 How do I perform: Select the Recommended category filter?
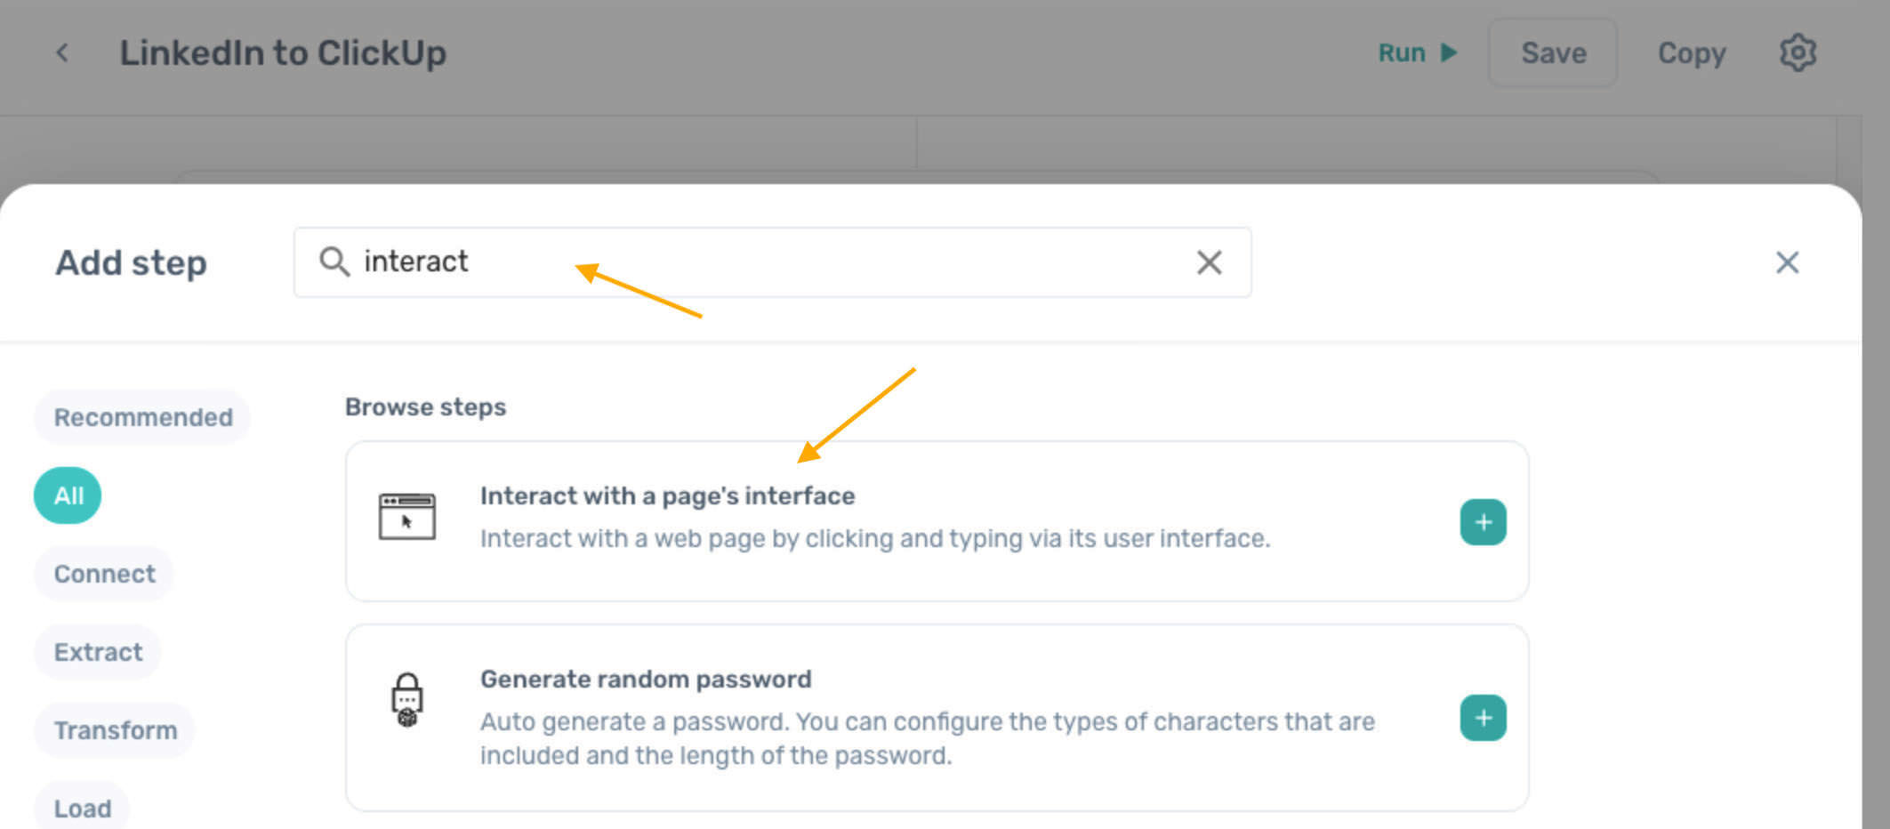coord(142,417)
